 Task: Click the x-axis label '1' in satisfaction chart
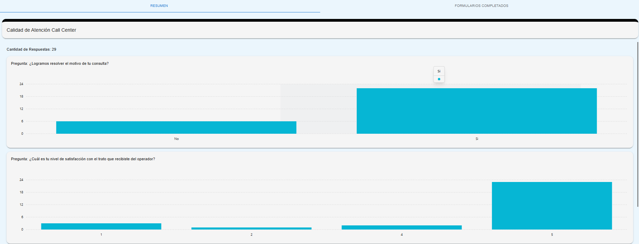click(x=101, y=235)
